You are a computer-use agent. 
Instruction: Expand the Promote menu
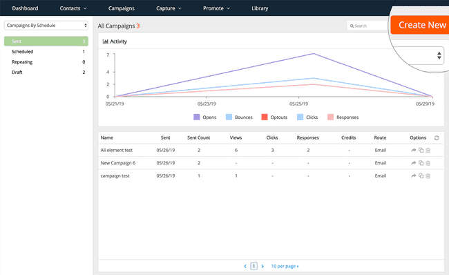pos(216,8)
